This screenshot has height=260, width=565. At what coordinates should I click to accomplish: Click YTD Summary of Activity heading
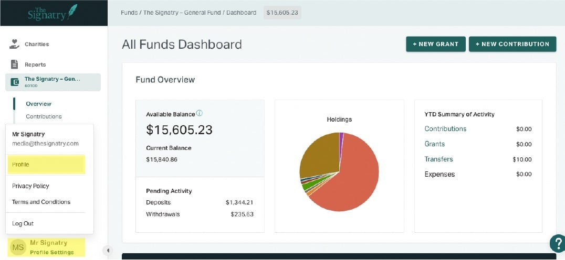coord(459,114)
